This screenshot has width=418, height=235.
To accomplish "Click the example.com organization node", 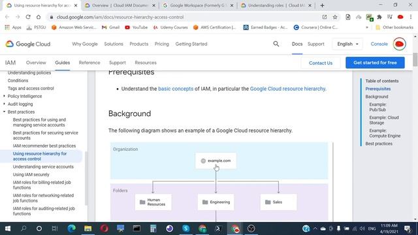I will pos(216,161).
